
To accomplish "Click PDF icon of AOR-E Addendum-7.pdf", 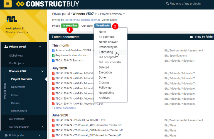I will point(53,104).
